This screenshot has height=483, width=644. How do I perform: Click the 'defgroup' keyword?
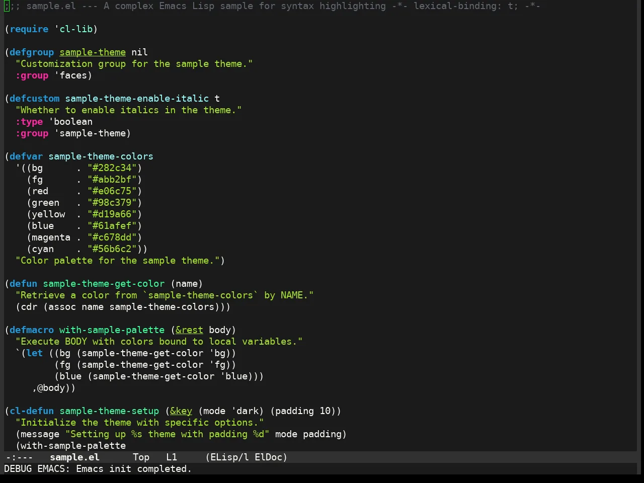point(32,52)
